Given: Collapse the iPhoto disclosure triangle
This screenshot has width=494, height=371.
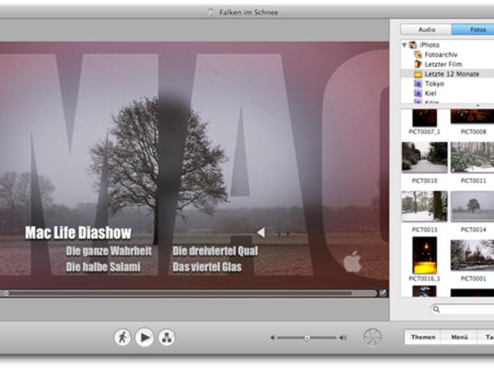Looking at the screenshot, I should (404, 46).
